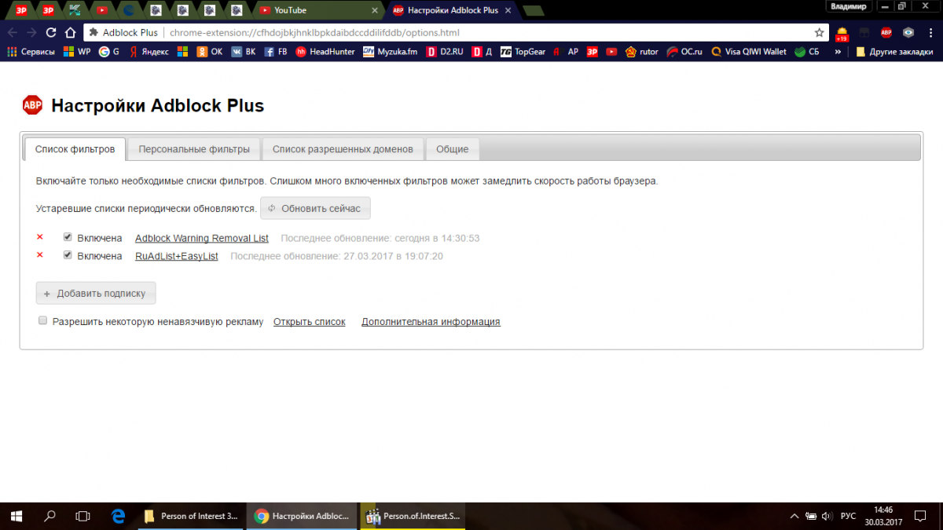This screenshot has height=530, width=943.
Task: Reload the page
Action: (51, 33)
